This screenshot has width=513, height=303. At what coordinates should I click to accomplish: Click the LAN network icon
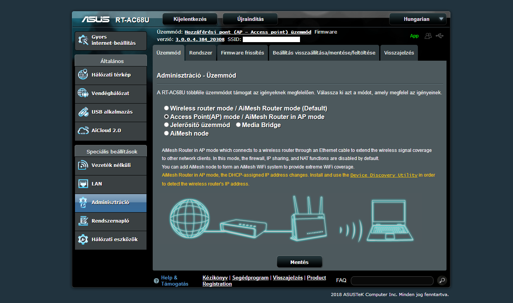pyautogui.click(x=83, y=184)
